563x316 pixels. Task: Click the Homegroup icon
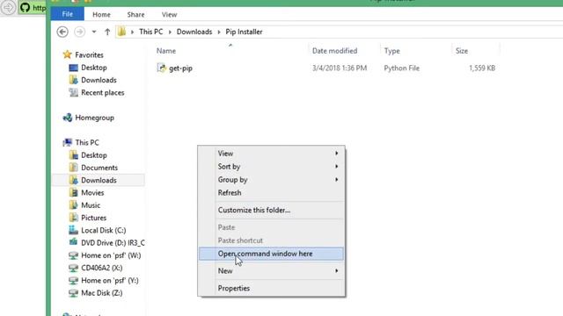(67, 118)
